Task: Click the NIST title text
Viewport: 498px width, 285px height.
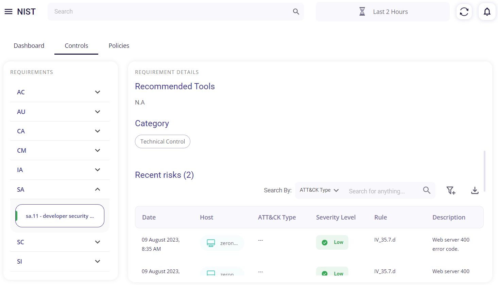Action: coord(26,12)
